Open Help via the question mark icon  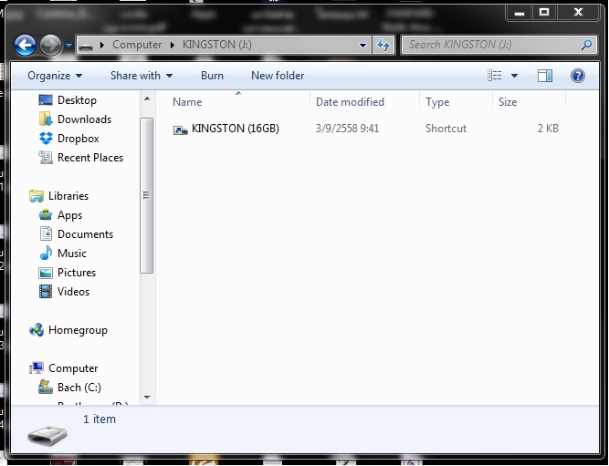tap(578, 76)
